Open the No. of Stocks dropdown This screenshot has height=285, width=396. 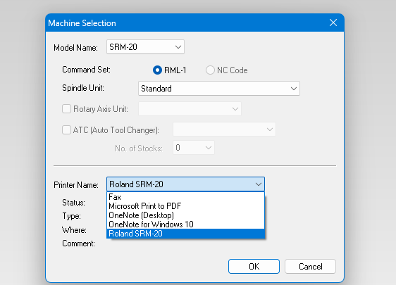(x=194, y=148)
